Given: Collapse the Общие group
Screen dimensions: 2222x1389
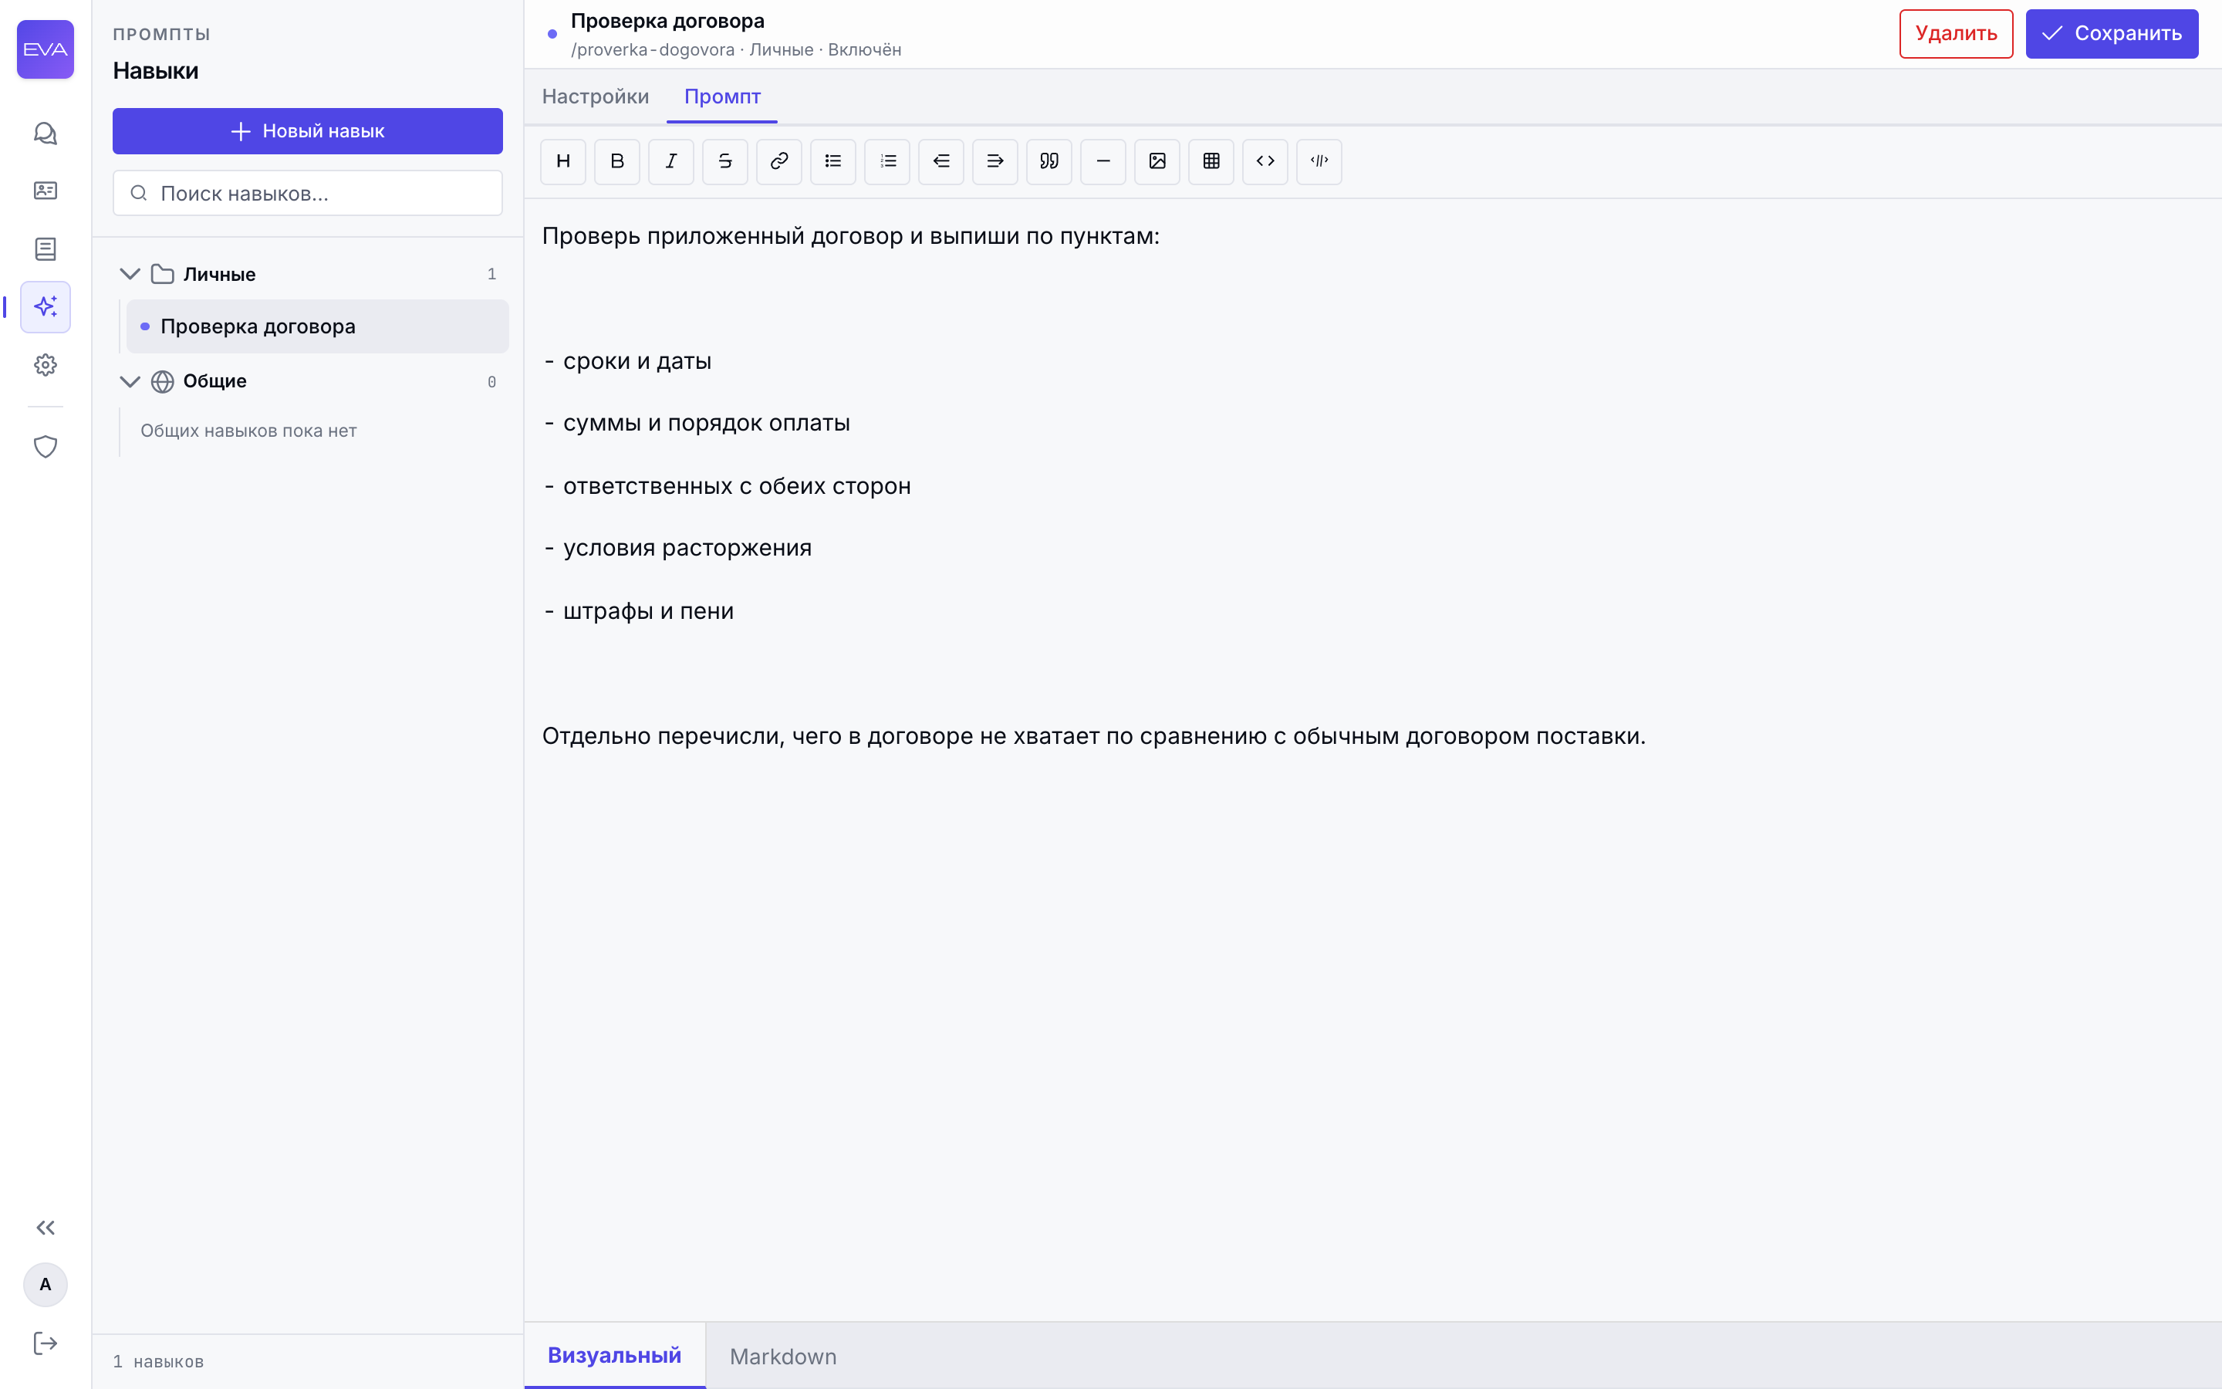Looking at the screenshot, I should point(130,381).
